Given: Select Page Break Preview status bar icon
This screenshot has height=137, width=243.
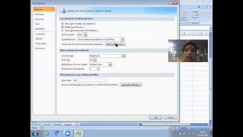Looking at the screenshot, I should tap(178, 128).
